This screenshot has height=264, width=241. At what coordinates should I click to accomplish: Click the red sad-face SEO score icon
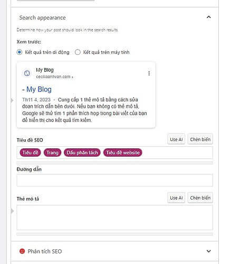click(x=22, y=251)
